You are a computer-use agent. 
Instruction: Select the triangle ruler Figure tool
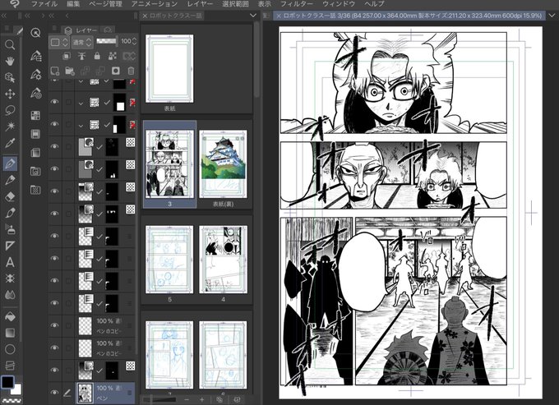(10, 246)
